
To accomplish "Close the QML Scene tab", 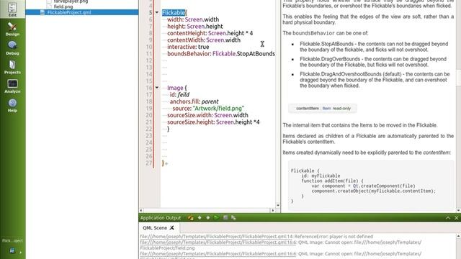I will tap(171, 228).
